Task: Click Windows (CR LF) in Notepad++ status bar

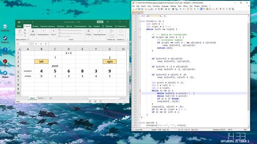Action: pyautogui.click(x=219, y=130)
